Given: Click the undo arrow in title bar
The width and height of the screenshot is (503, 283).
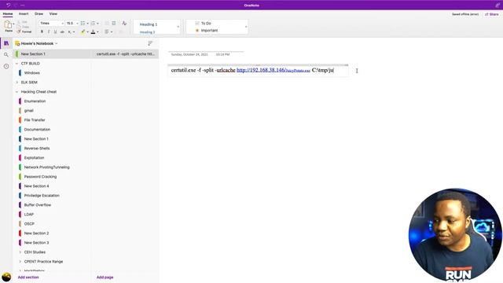Looking at the screenshot, I should pos(9,6).
